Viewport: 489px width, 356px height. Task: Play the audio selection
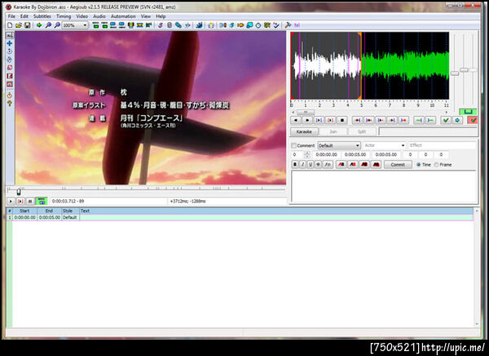tap(319, 120)
